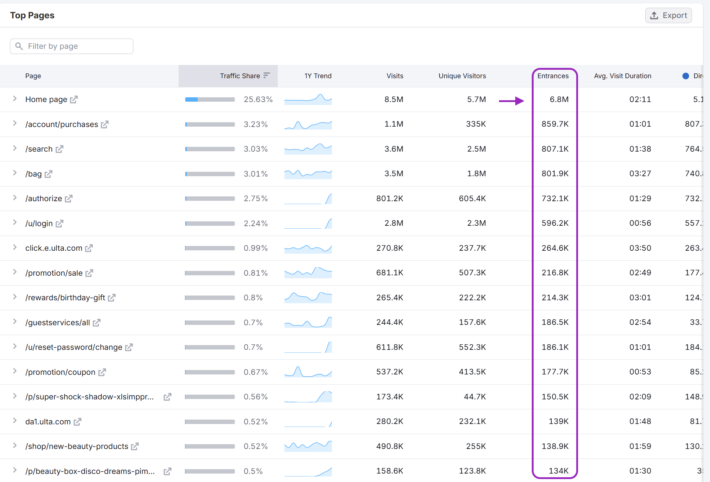This screenshot has height=482, width=710.
Task: Sort by Unique Visitors column header
Action: point(462,76)
